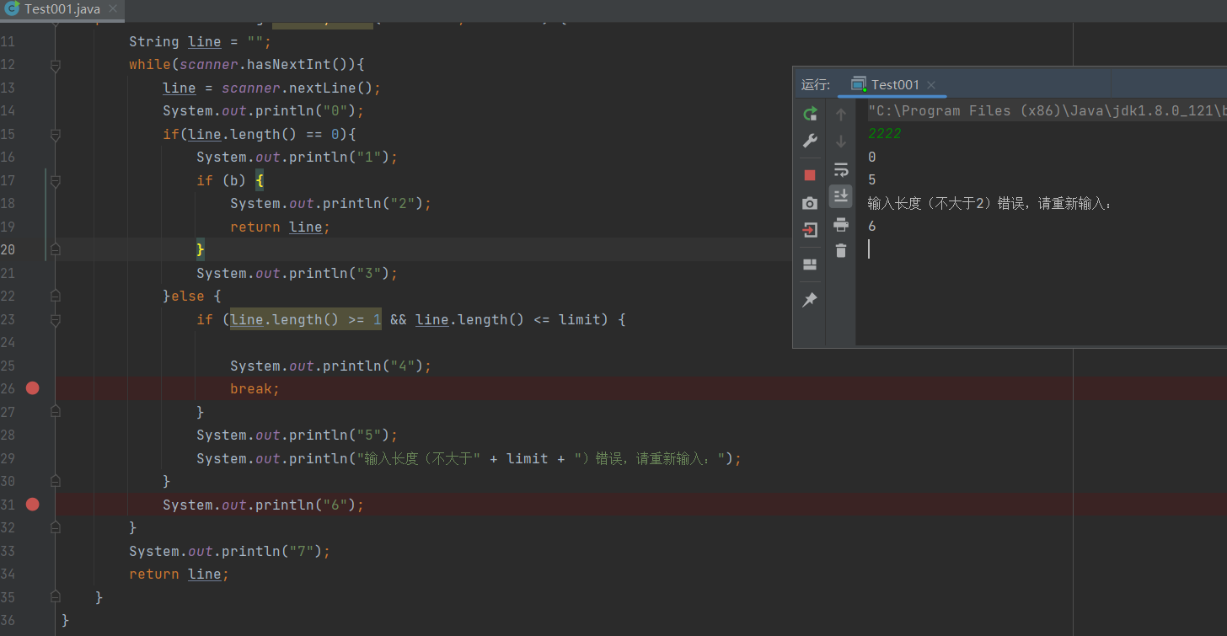Click output line 6 in the console

(x=871, y=227)
